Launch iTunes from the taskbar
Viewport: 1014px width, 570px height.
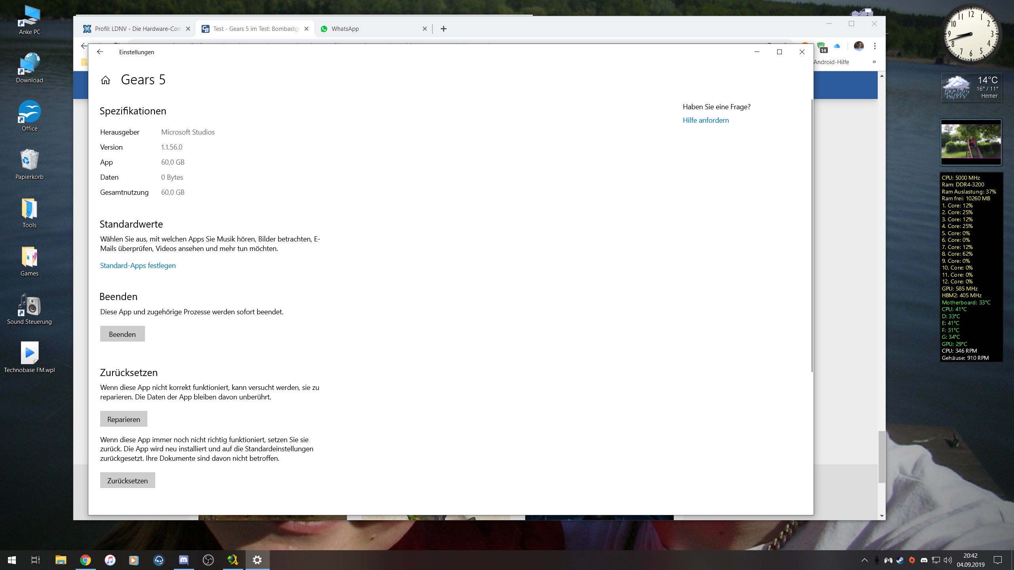coord(110,560)
